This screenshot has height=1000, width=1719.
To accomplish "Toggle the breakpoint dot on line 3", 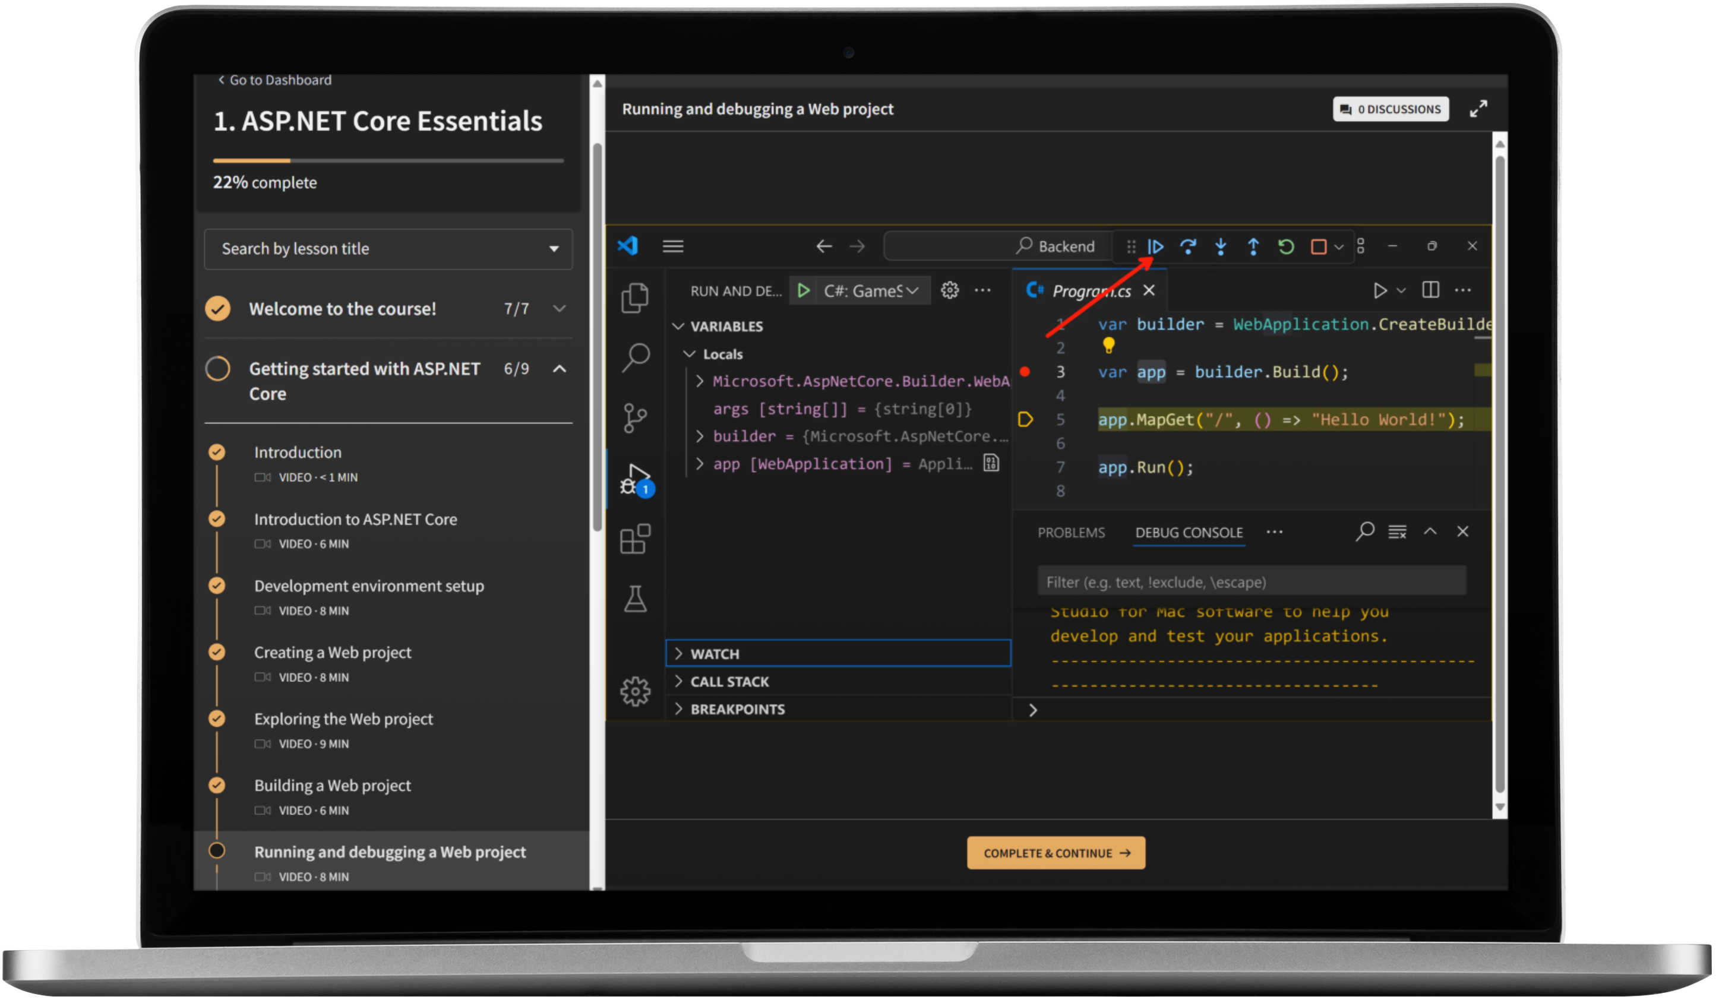I will tap(1025, 372).
